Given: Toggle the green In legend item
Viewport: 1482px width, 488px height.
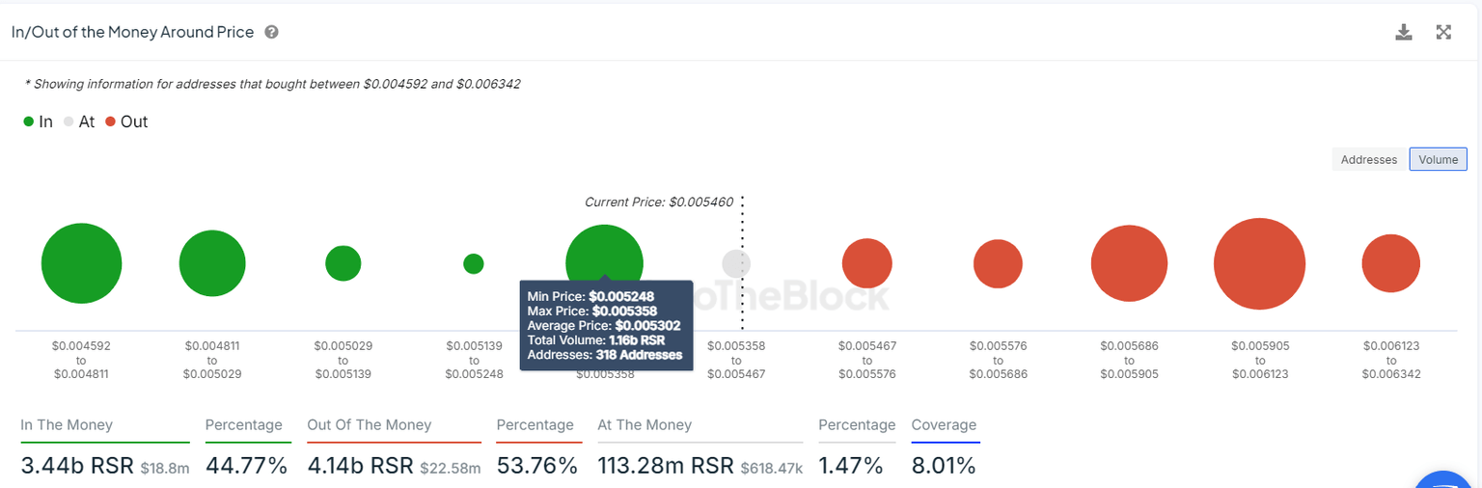Looking at the screenshot, I should coord(39,122).
